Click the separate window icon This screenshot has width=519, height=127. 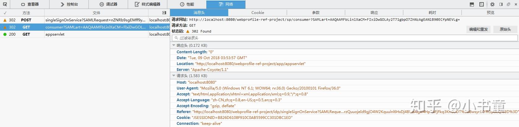(508, 4)
